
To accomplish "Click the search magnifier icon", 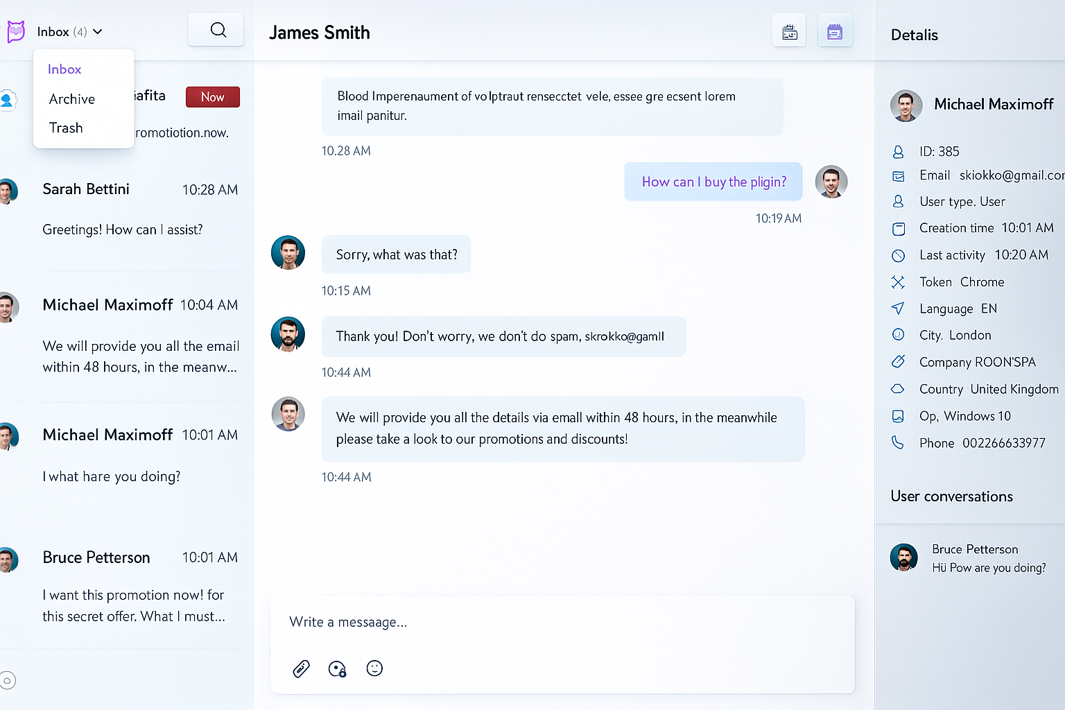I will (x=218, y=30).
